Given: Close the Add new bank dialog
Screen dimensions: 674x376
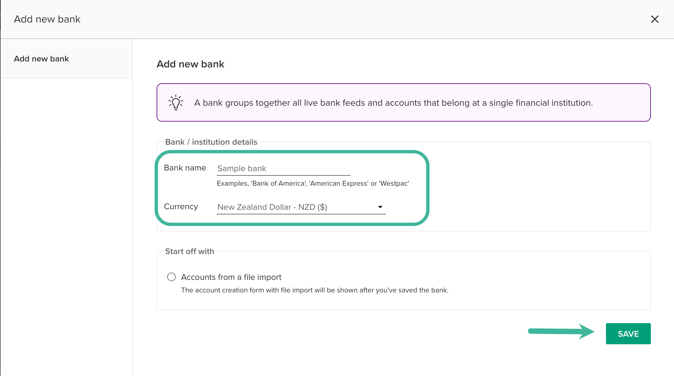Looking at the screenshot, I should point(655,19).
